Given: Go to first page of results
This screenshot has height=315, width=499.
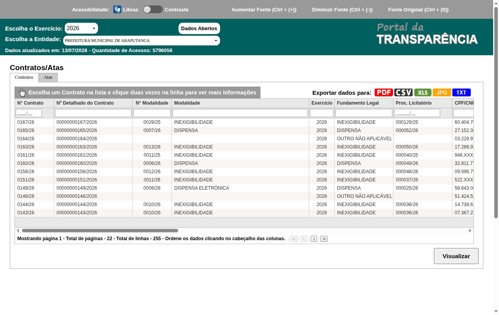Looking at the screenshot, I should (294, 239).
